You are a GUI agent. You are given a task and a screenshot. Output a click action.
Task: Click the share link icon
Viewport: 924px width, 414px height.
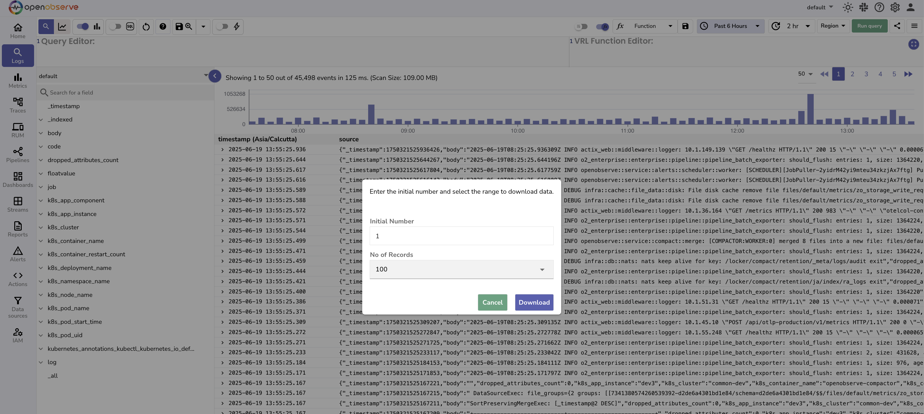click(897, 26)
